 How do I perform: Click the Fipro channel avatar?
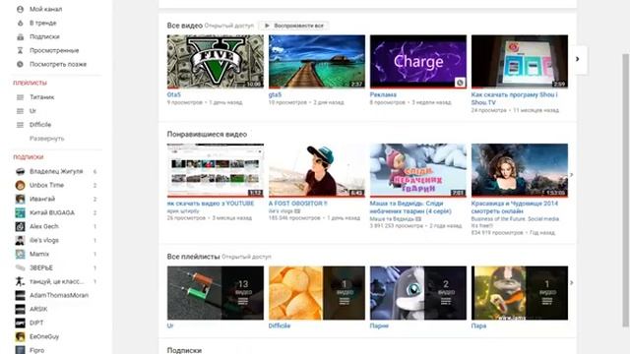[20, 350]
